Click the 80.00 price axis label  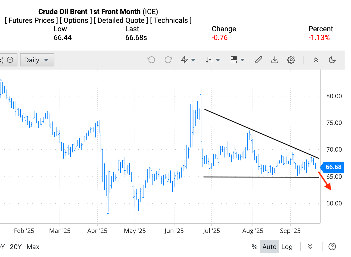pyautogui.click(x=334, y=96)
